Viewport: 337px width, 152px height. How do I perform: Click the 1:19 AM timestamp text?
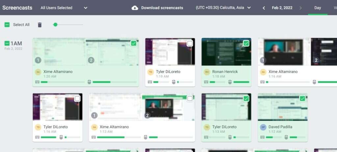tap(162, 76)
